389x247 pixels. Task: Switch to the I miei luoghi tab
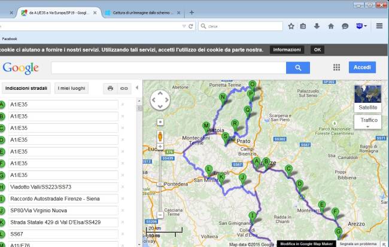coord(72,89)
